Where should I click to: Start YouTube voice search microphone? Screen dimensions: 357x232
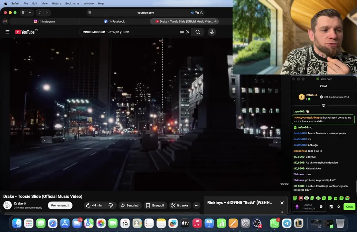tap(212, 32)
